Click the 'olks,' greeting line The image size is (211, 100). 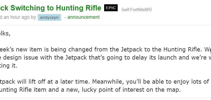[x=5, y=34]
